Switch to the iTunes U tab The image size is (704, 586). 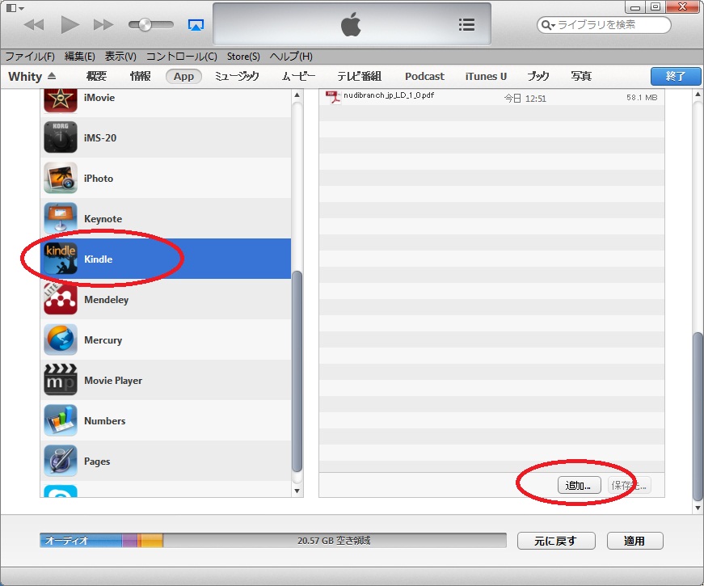click(486, 76)
